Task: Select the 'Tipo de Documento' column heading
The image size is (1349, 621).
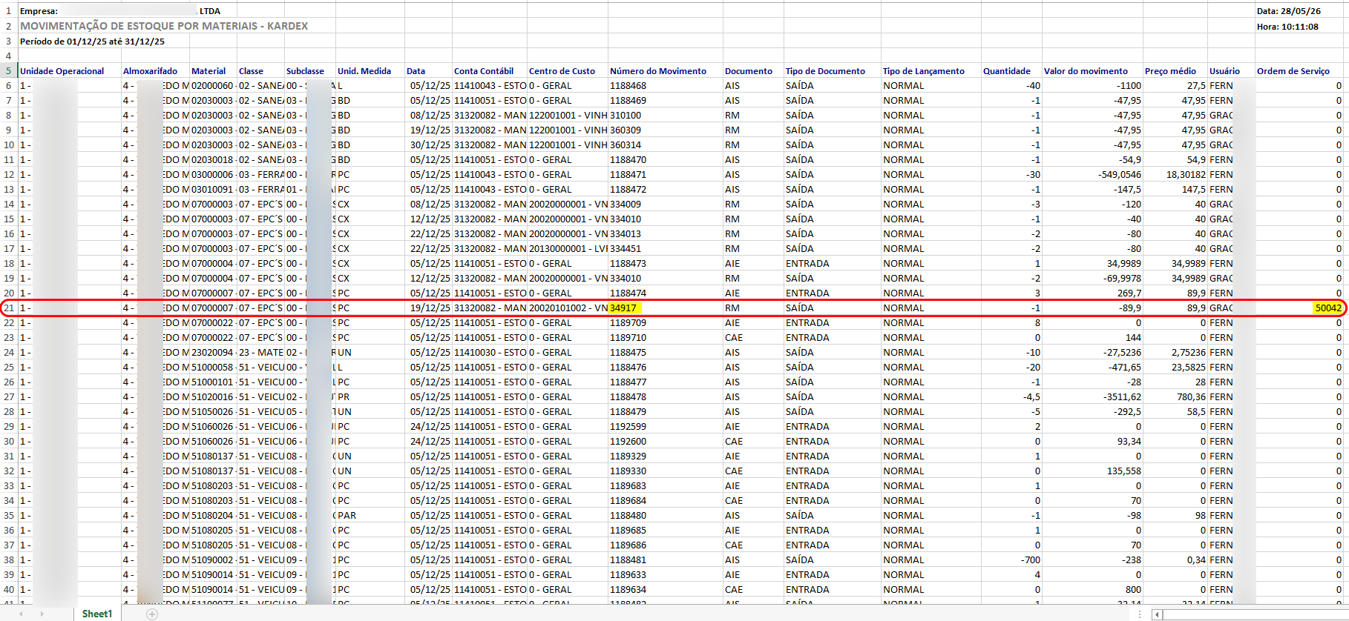Action: 825,71
